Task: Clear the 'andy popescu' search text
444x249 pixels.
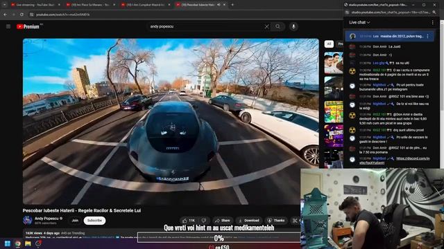Action: tap(266, 26)
